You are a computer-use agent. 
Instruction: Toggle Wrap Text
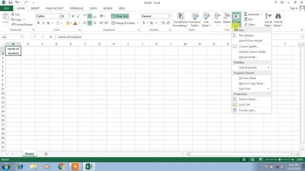coord(120,16)
